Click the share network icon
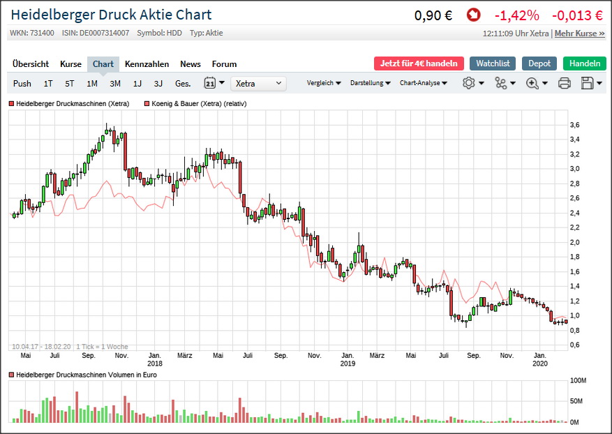Image resolution: width=612 pixels, height=434 pixels. (500, 83)
